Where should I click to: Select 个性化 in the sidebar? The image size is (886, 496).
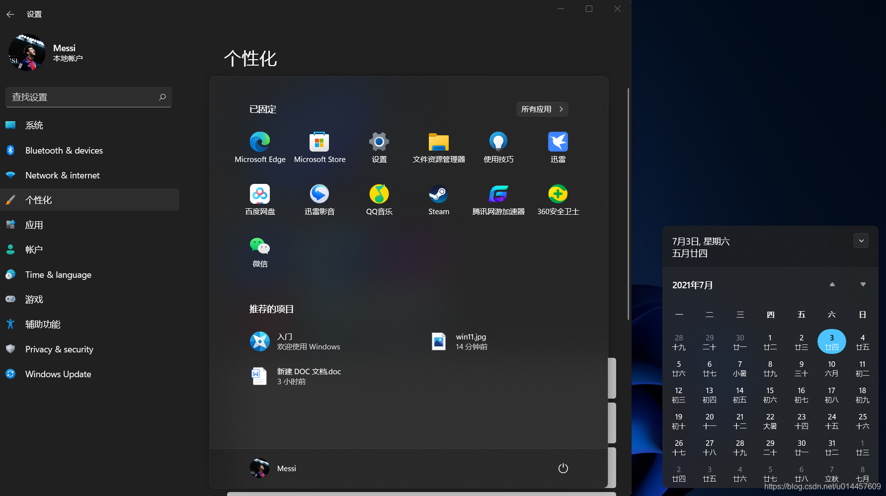point(89,200)
